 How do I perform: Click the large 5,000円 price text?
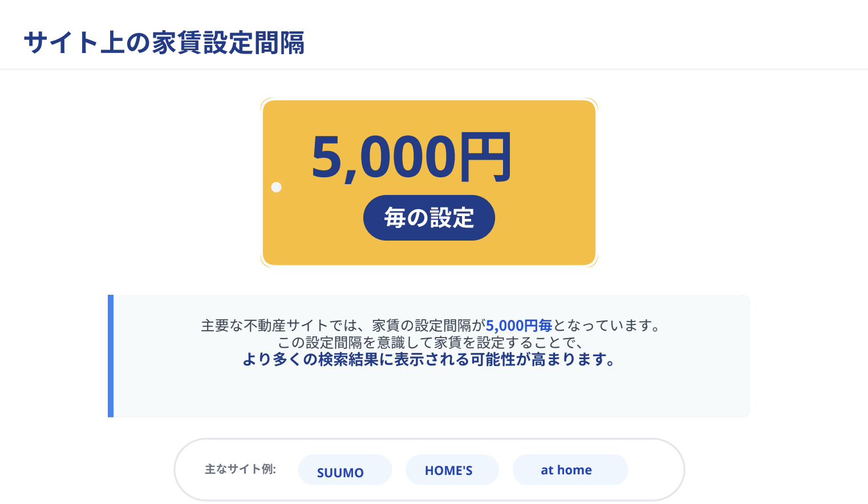click(x=411, y=157)
